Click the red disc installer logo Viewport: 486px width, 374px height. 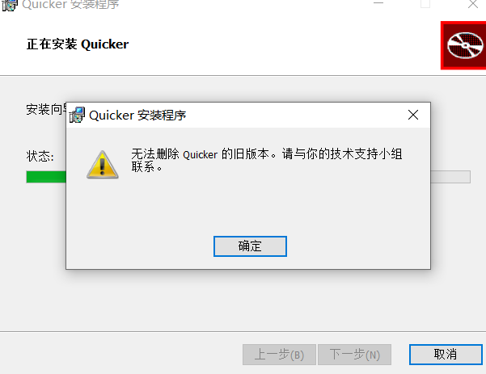tap(463, 45)
